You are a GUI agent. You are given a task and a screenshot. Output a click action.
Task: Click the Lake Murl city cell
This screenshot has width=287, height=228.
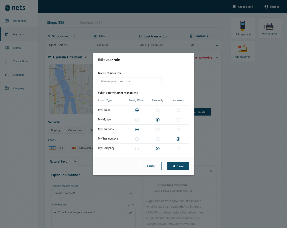pos(102,45)
